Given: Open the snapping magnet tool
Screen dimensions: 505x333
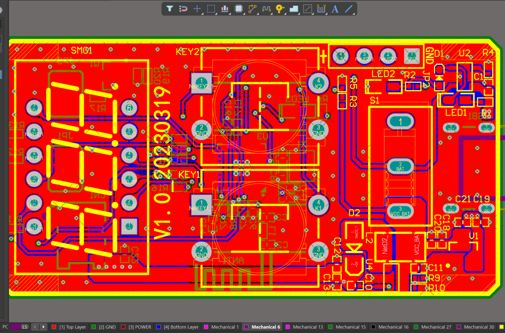Looking at the screenshot, I should click(x=183, y=9).
